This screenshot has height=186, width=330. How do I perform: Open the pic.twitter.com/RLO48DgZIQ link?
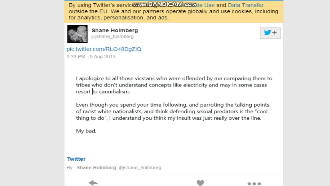[x=104, y=49]
